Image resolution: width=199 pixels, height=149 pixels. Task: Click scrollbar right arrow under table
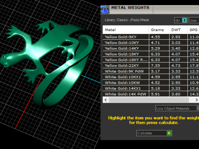click(197, 100)
